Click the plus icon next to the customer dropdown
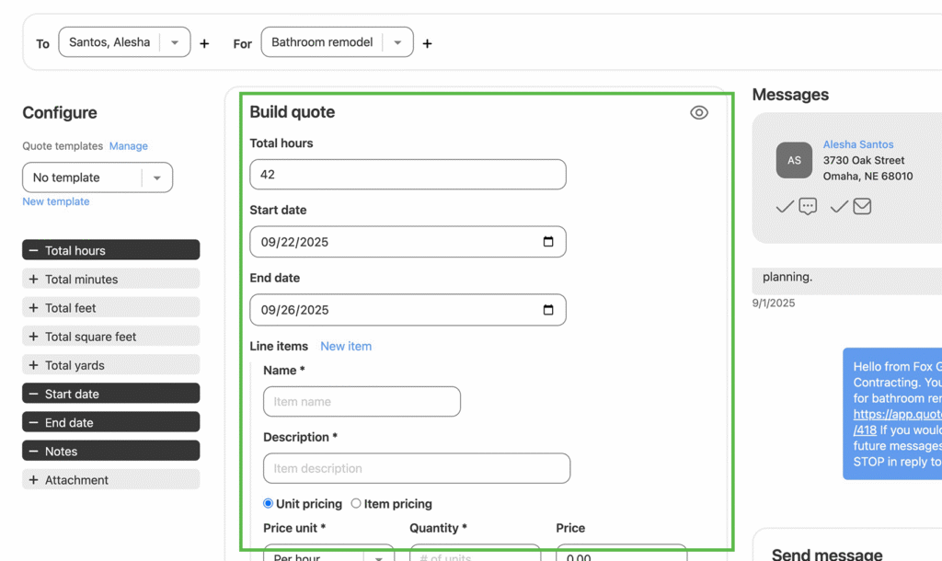Viewport: 942px width, 561px height. (x=204, y=43)
